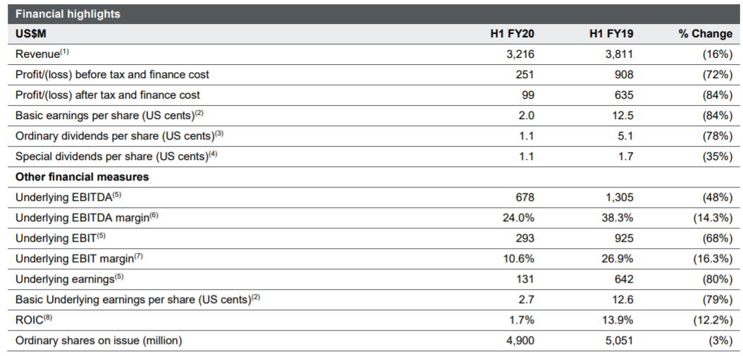Image resolution: width=743 pixels, height=356 pixels.
Task: Select Ordinary dividends per share row label
Action: (x=120, y=135)
